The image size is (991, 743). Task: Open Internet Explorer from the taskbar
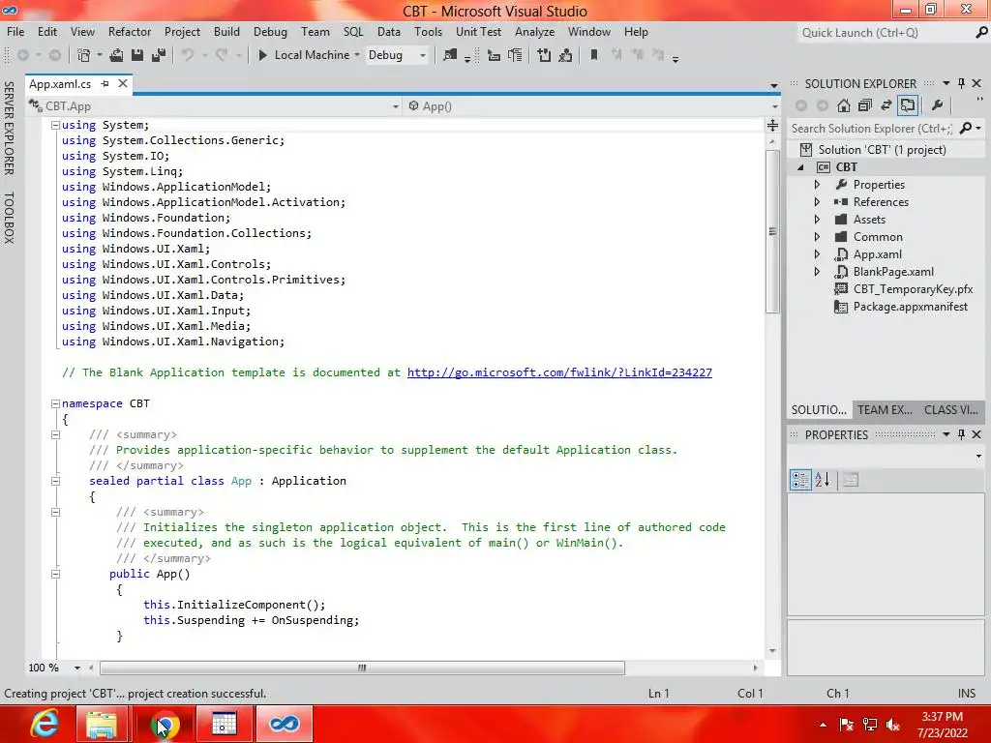45,724
